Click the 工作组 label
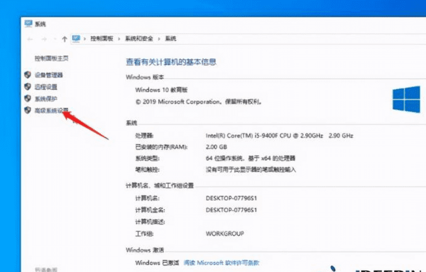This screenshot has height=272, width=426. pyautogui.click(x=144, y=233)
